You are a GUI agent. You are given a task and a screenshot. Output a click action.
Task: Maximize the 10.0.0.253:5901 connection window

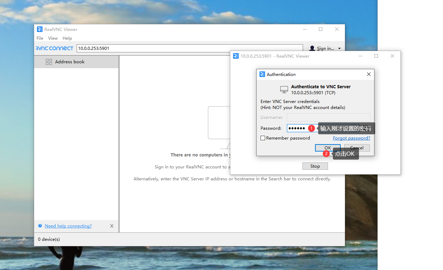(x=376, y=56)
